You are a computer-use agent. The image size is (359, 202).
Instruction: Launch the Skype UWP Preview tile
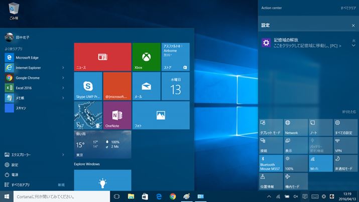[x=88, y=86]
